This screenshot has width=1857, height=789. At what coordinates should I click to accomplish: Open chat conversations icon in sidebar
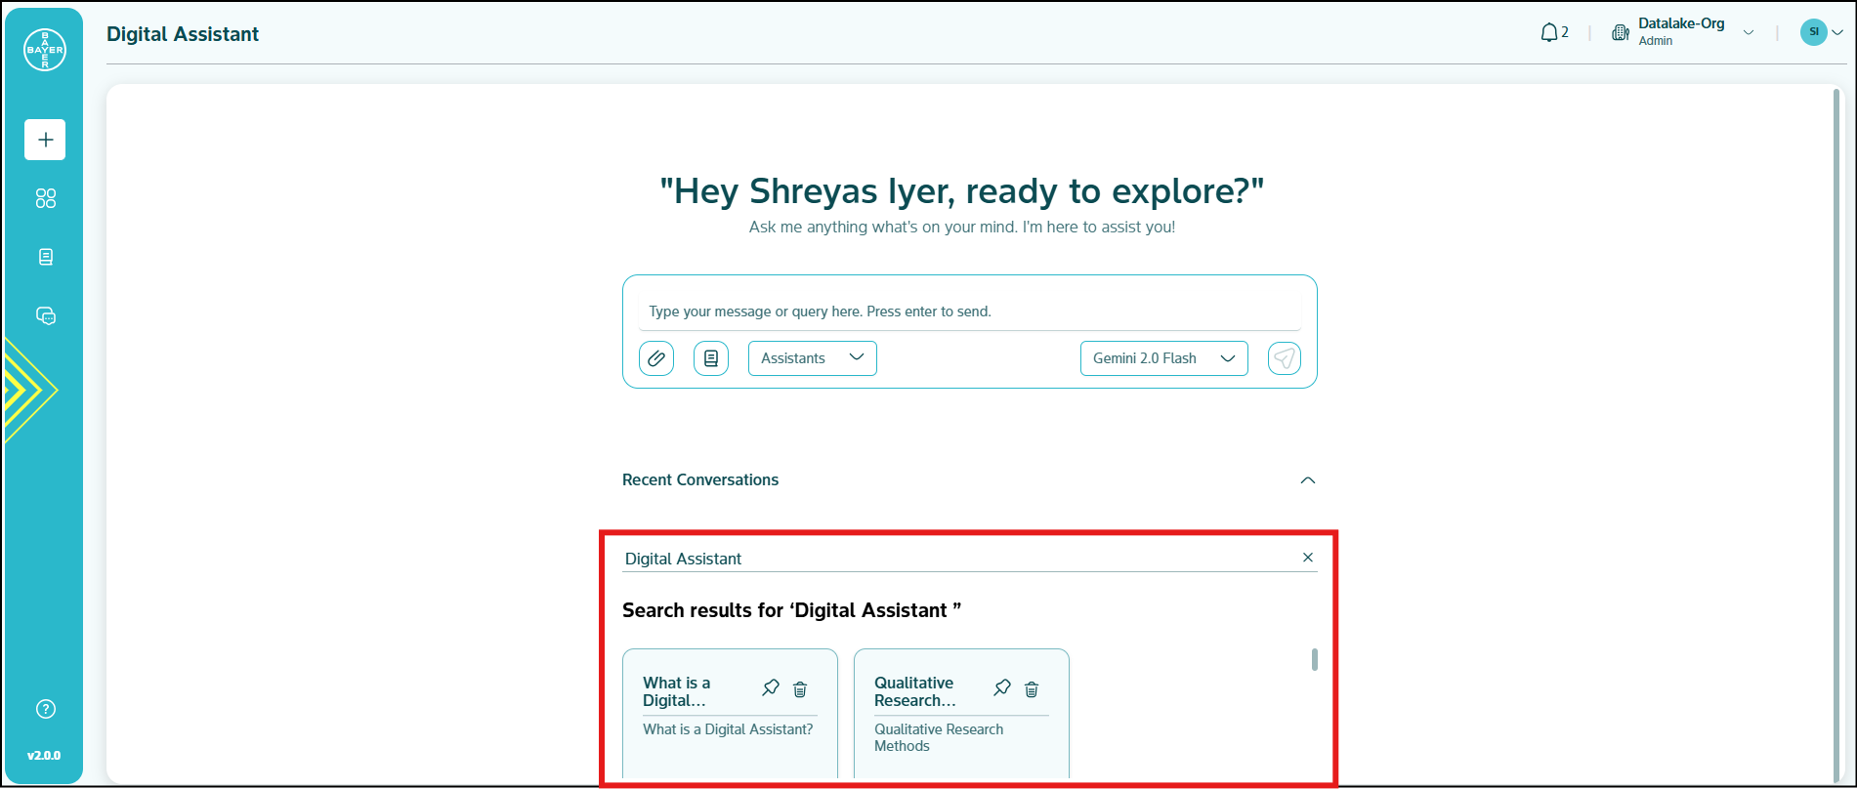coord(45,315)
